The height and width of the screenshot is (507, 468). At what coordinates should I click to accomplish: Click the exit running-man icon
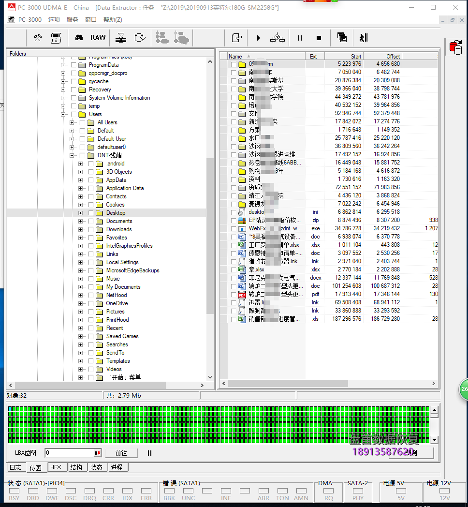(x=364, y=38)
